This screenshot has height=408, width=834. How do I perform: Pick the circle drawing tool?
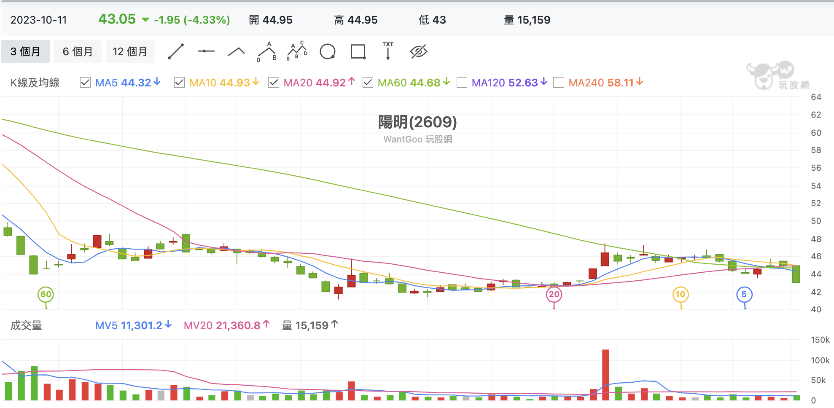tap(328, 52)
